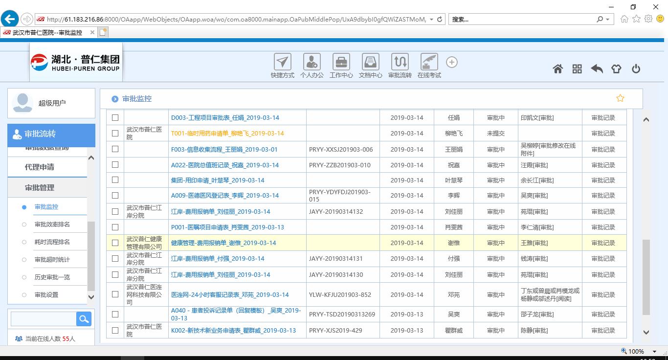The height and width of the screenshot is (360, 668).
Task: Expand the 代理申请 sidebar section
Action: coord(40,167)
